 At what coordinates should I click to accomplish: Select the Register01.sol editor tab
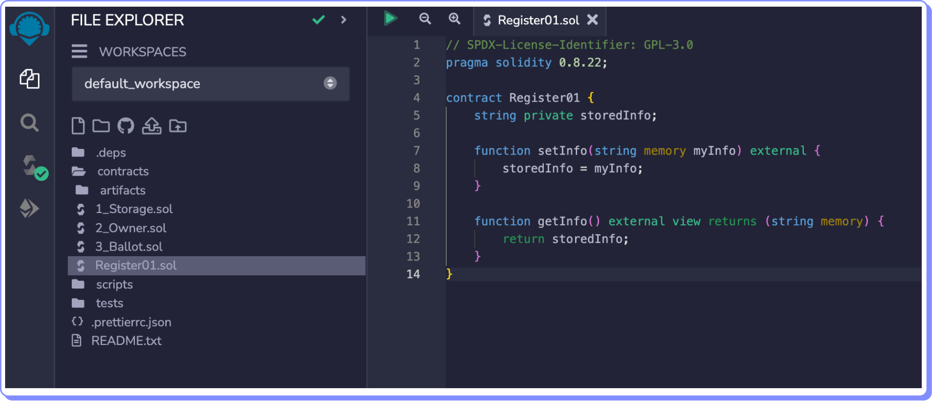click(x=538, y=20)
